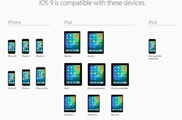182x120 pixels.
Task: Select the iPad Air device image
Action: click(96, 42)
